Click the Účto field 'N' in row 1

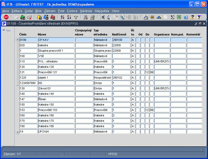(x=133, y=51)
